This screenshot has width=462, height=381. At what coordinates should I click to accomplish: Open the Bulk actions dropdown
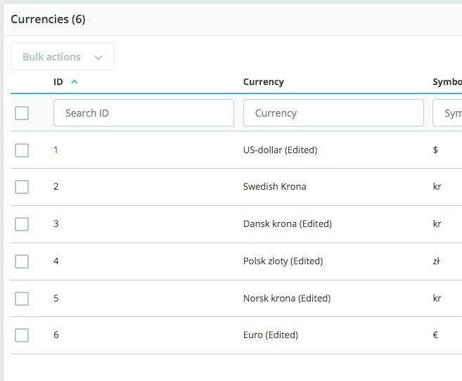(63, 57)
